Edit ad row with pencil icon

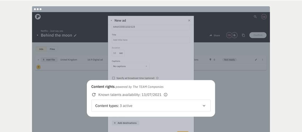pyautogui.click(x=256, y=60)
